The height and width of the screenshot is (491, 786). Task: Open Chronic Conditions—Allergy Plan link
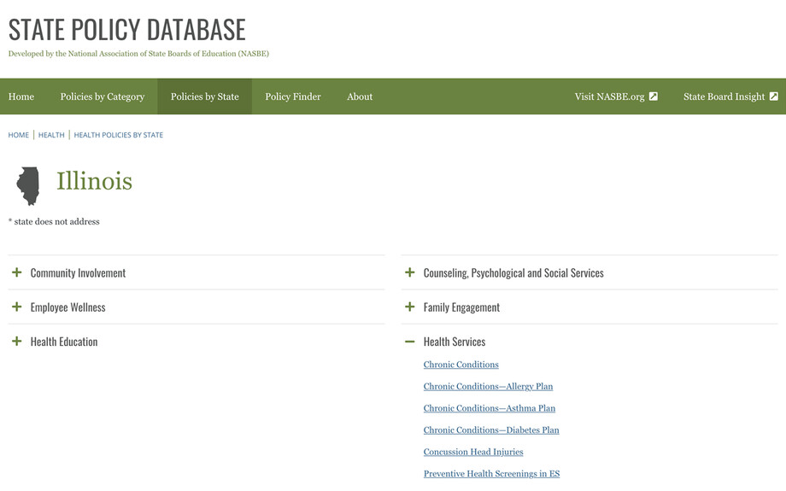tap(488, 386)
